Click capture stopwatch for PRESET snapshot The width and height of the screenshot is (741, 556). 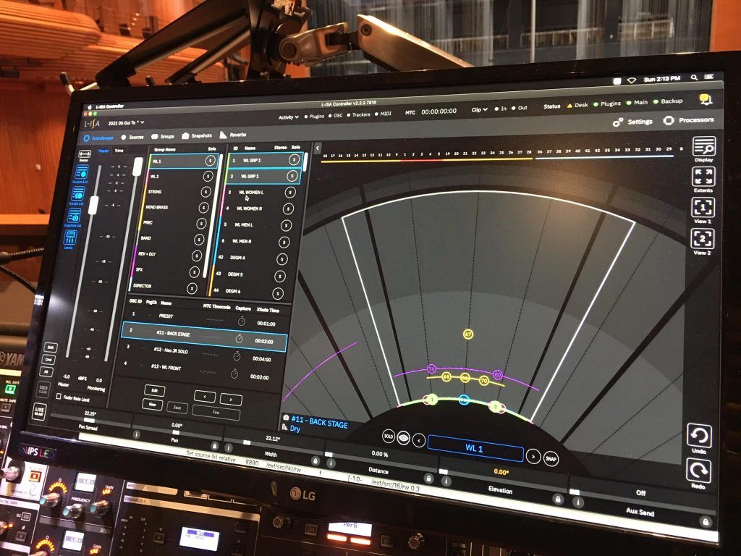pyautogui.click(x=242, y=321)
